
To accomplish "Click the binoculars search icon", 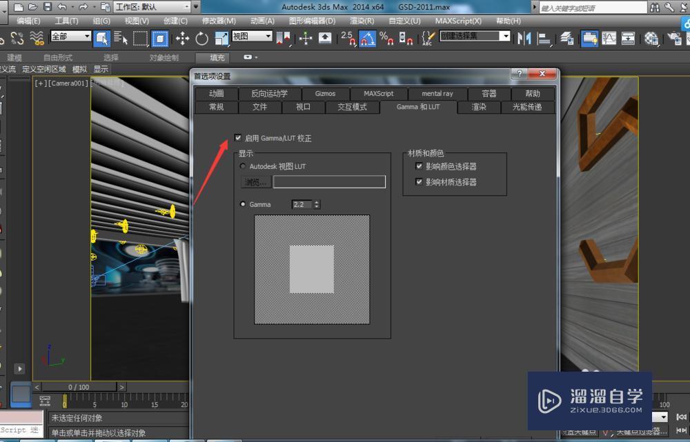I will (x=655, y=7).
